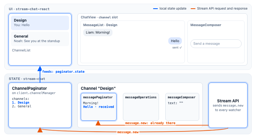This screenshot has height=138, width=256.
Task: Click the lower message.new label
Action: coord(128,132)
